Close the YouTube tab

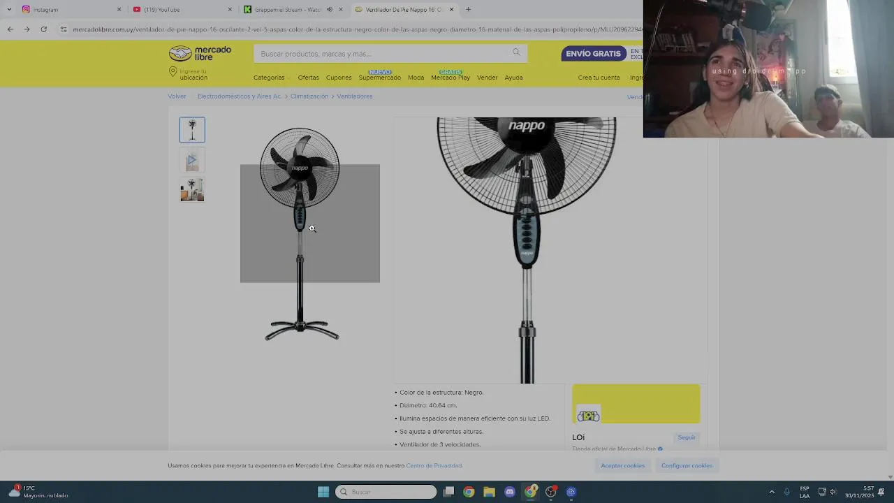tap(230, 9)
